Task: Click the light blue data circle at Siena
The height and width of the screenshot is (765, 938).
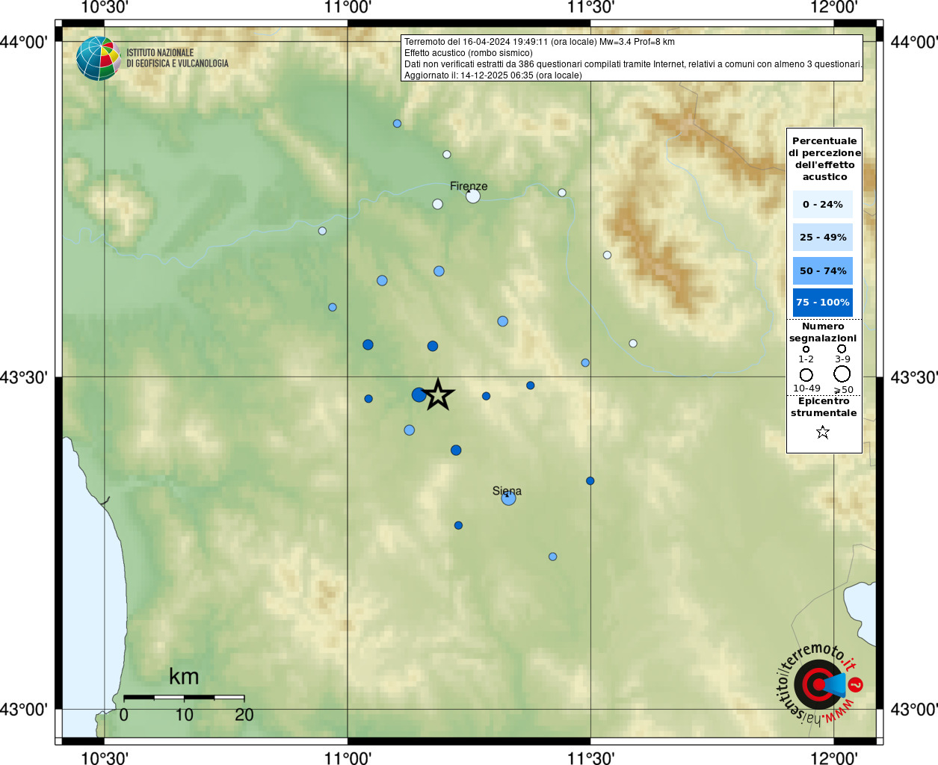Action: [x=509, y=498]
